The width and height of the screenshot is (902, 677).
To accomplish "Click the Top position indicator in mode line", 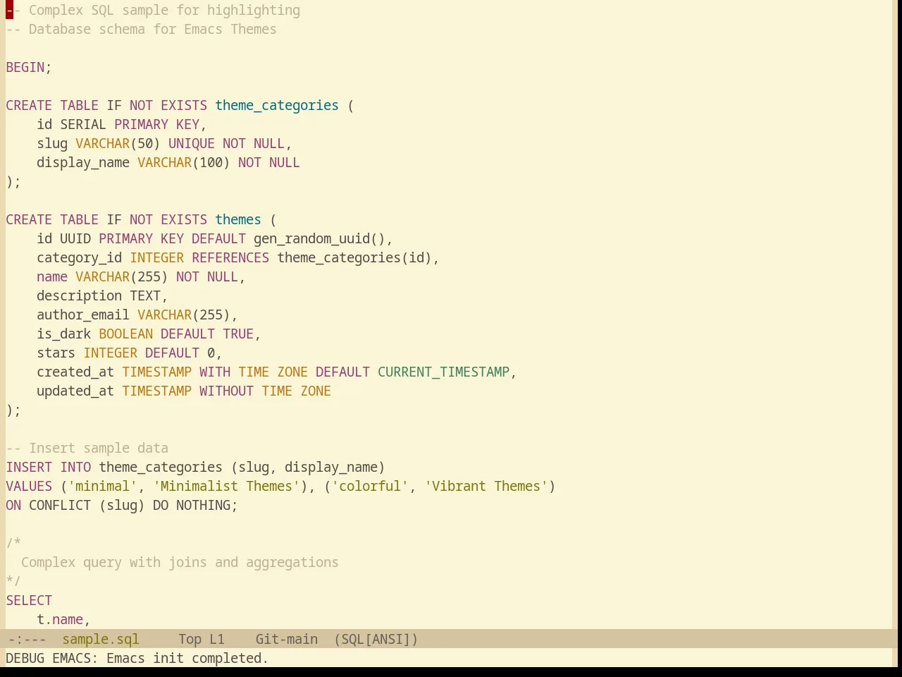I will point(190,639).
